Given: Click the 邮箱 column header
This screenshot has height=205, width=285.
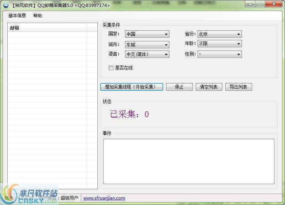Looking at the screenshot, I should coord(47,28).
